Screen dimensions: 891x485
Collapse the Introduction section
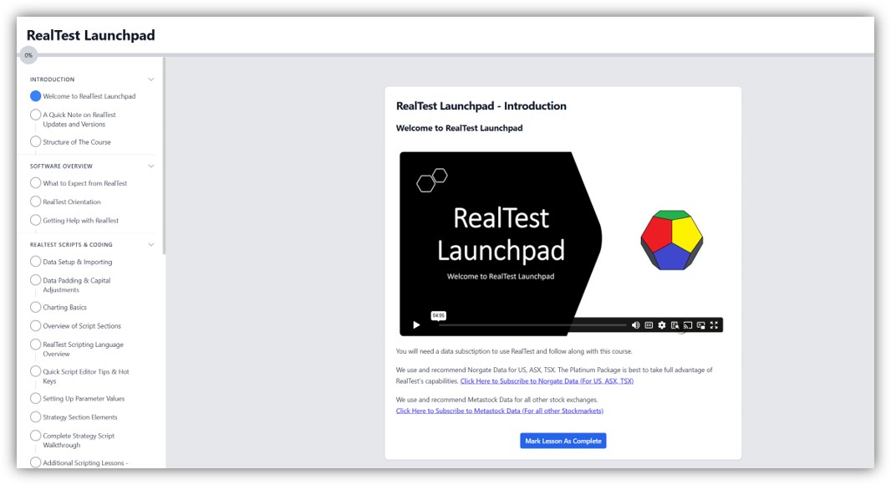click(x=151, y=79)
